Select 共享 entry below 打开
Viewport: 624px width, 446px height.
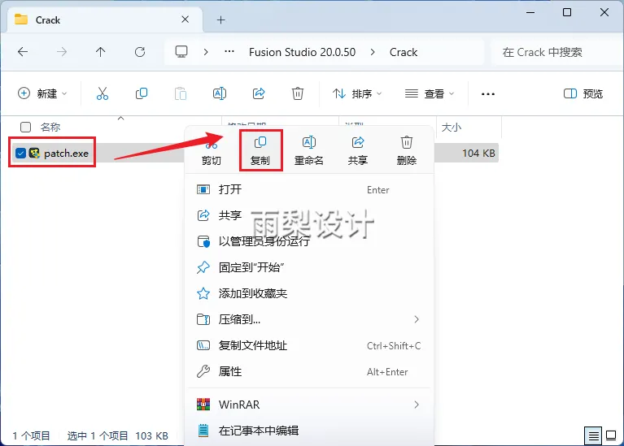(310, 215)
